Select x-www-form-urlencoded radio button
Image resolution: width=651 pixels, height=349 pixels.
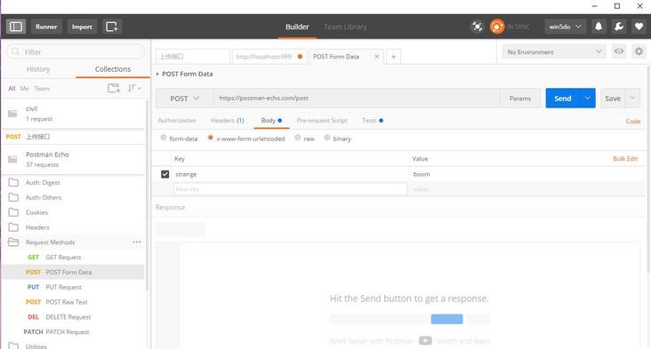[x=211, y=138]
